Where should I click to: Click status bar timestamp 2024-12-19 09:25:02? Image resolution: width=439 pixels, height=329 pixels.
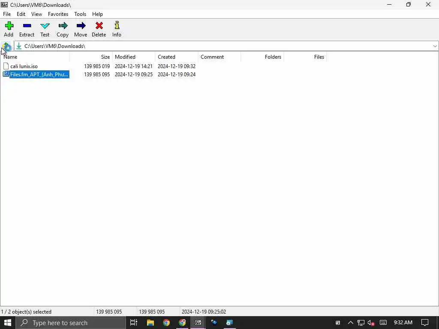click(204, 312)
